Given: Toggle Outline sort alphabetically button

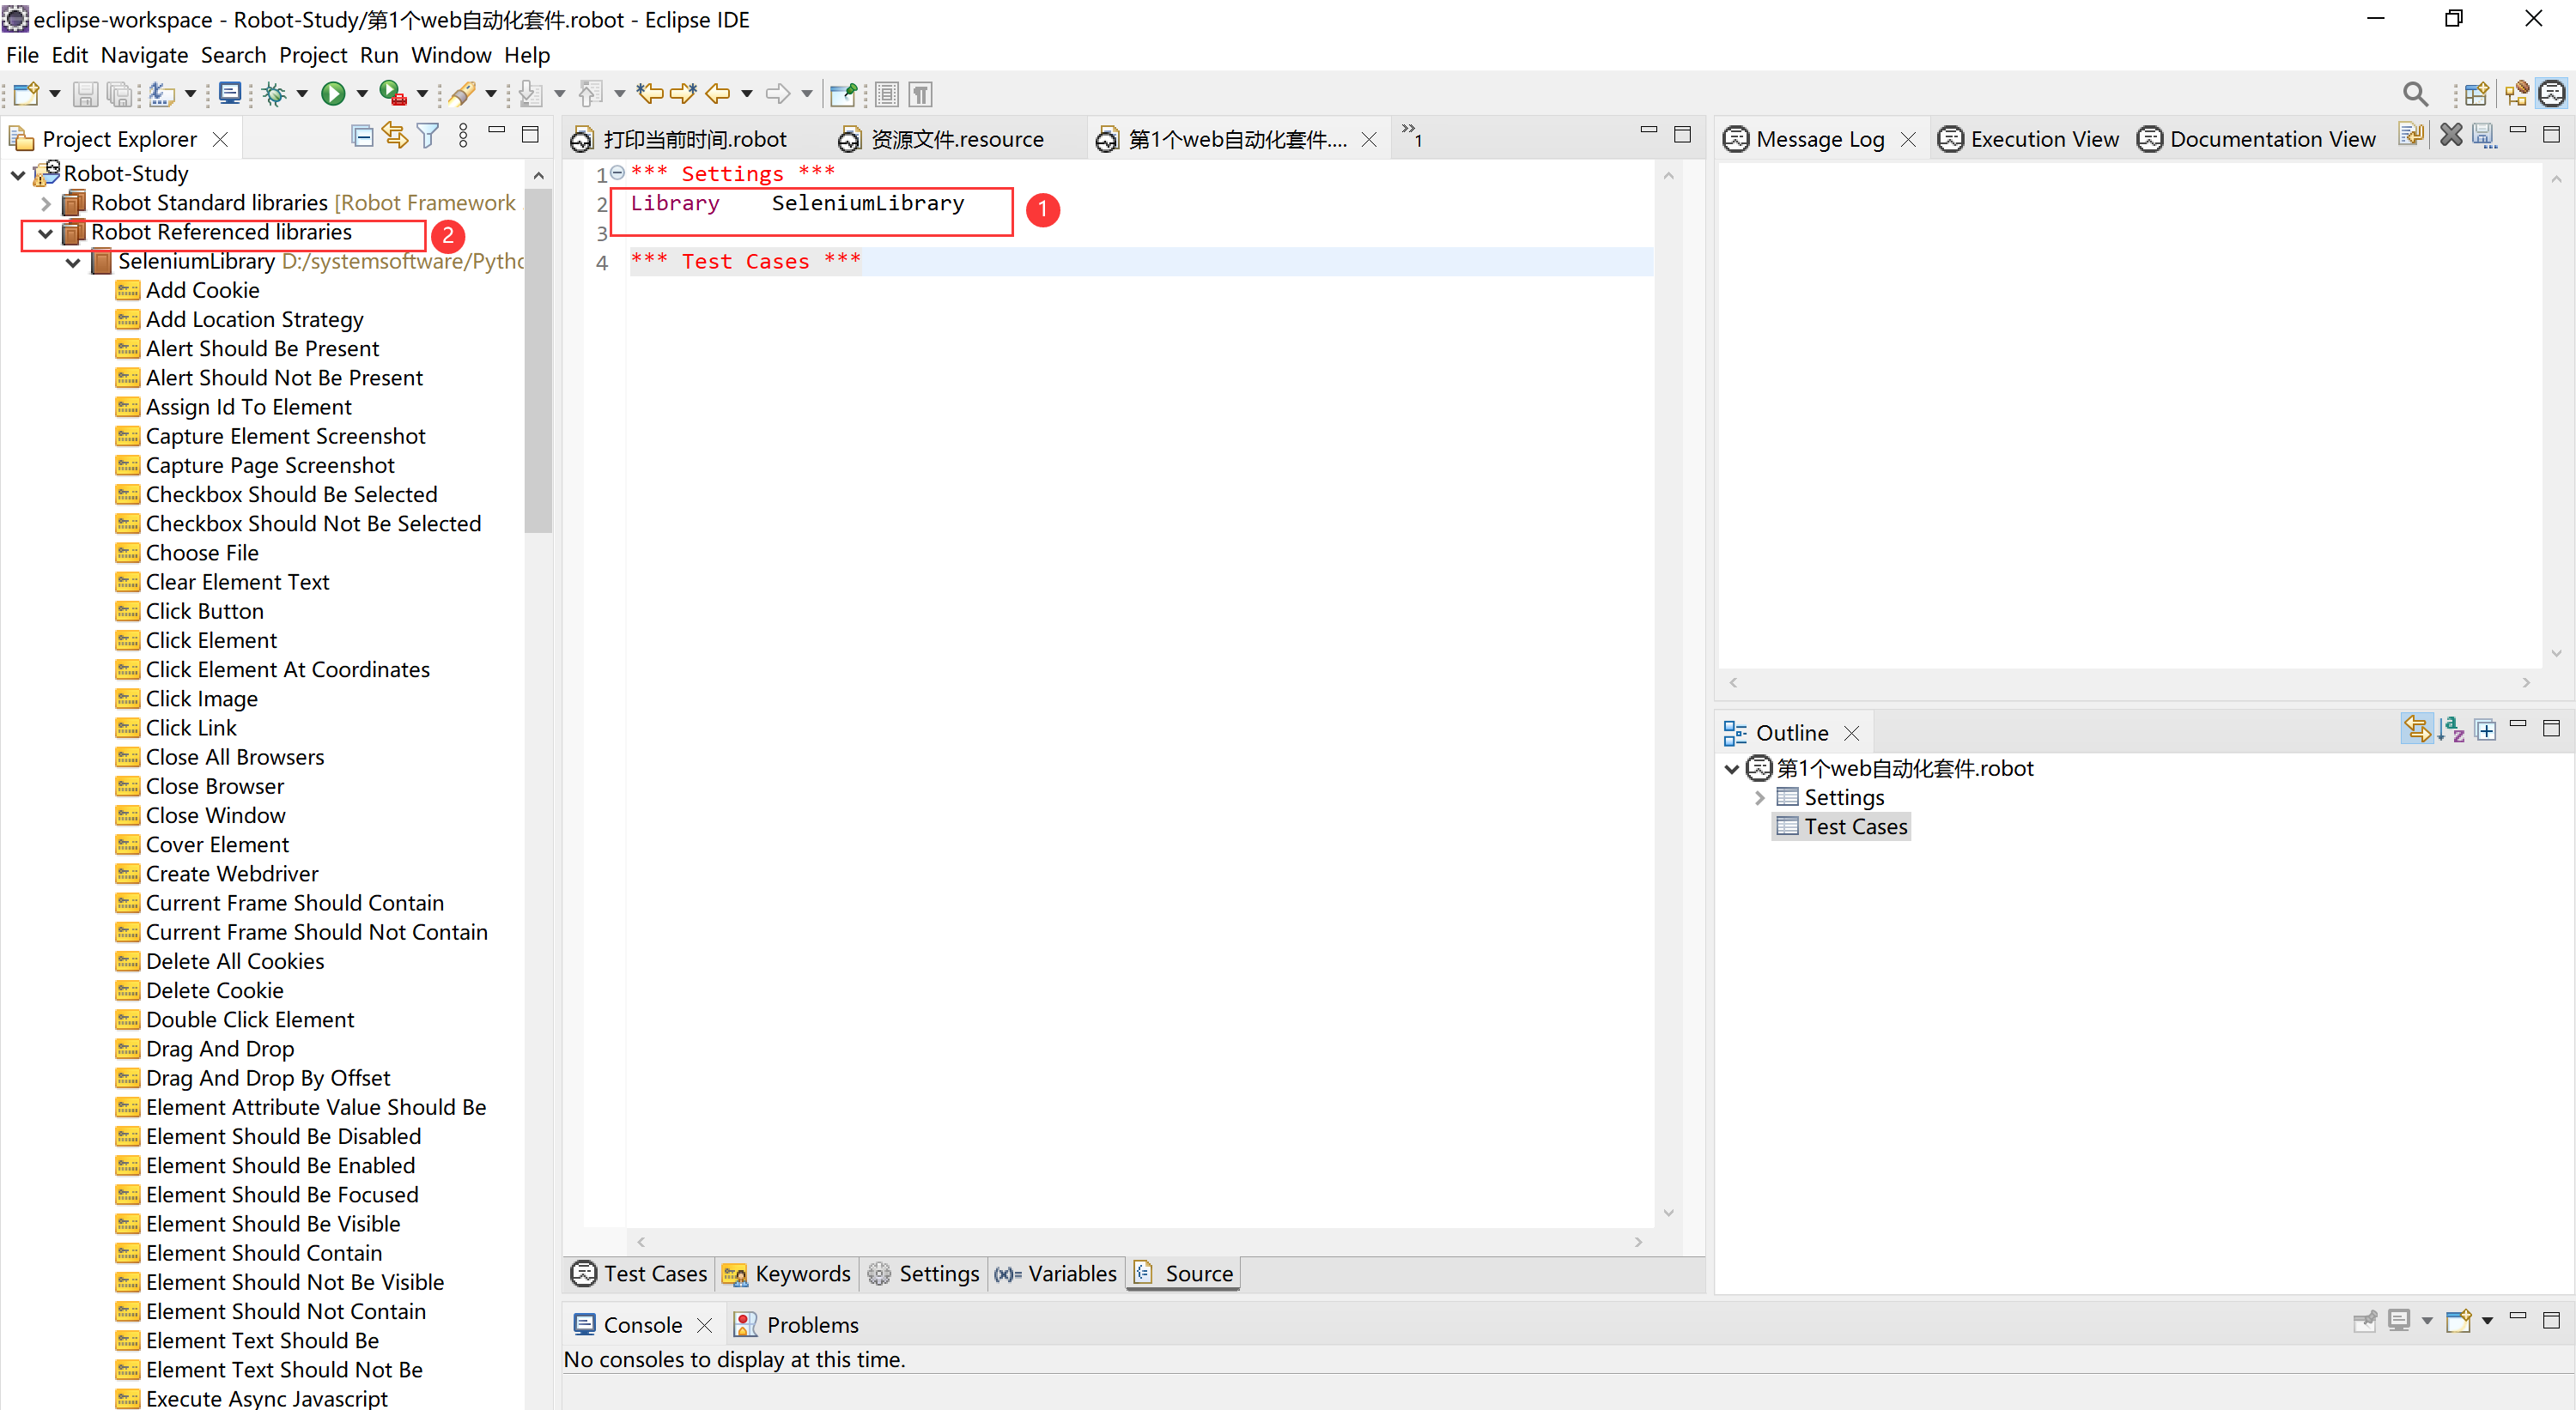Looking at the screenshot, I should 2450,730.
